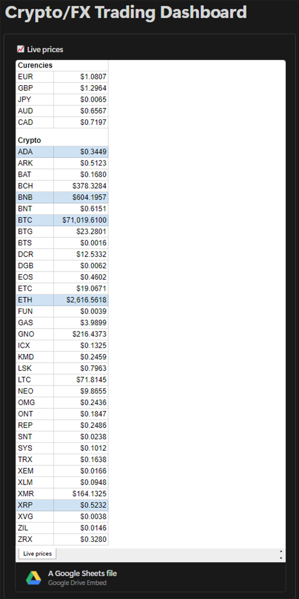Click the GBP currency label cell
This screenshot has height=599, width=299.
pos(35,88)
